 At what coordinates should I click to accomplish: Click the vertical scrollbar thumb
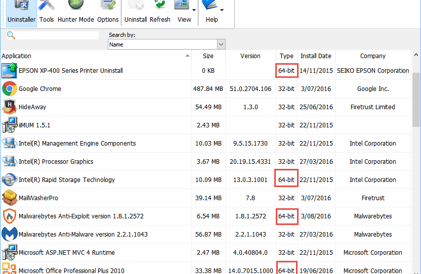416,99
